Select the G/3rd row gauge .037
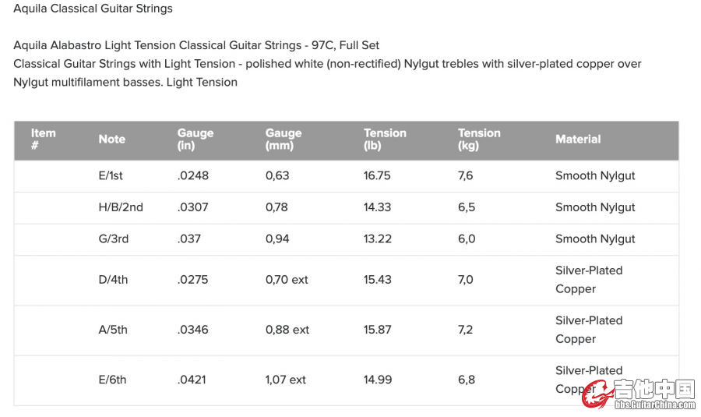This screenshot has height=417, width=701. point(188,239)
